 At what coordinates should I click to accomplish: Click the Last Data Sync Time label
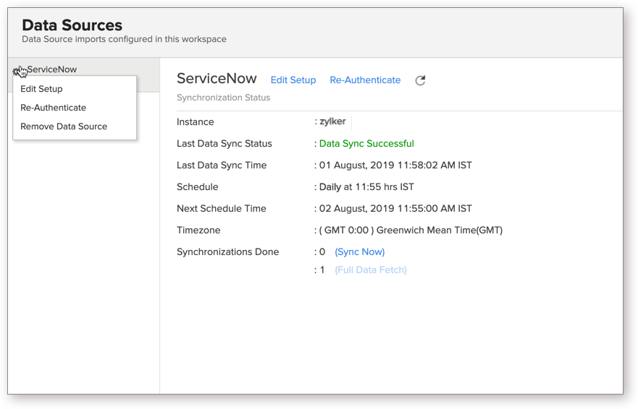click(x=222, y=165)
